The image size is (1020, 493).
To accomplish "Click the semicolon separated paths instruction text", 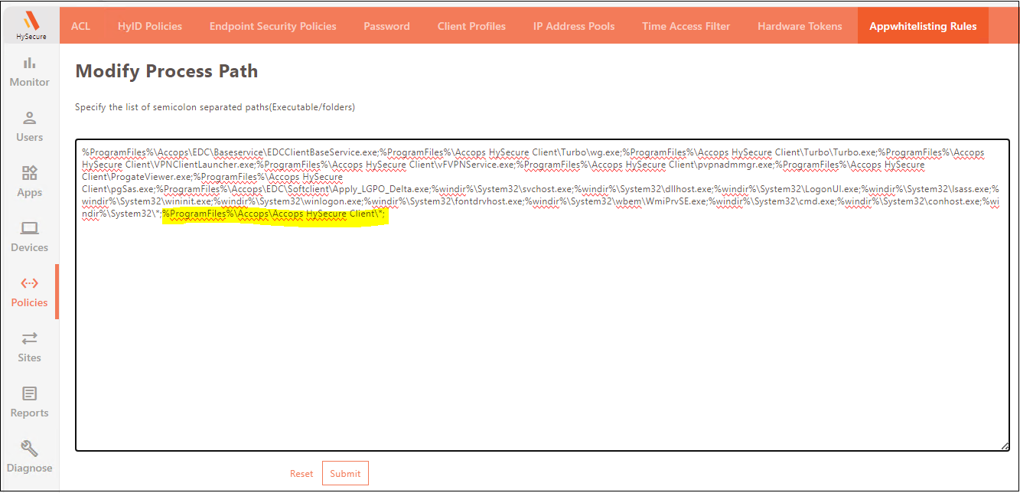I will pyautogui.click(x=215, y=107).
